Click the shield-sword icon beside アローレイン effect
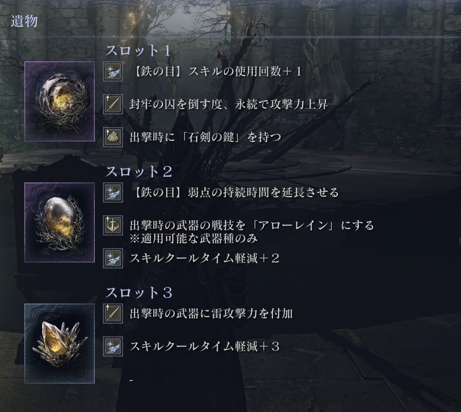Viewport: 461px width, 412px height. tap(113, 225)
